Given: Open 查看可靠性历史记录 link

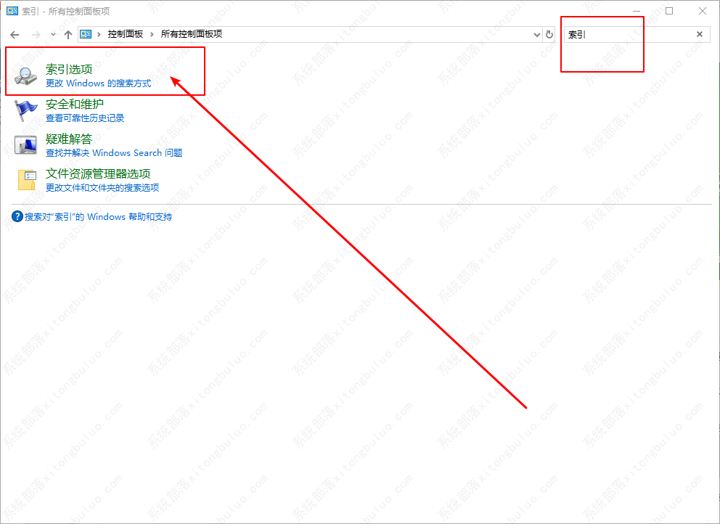Looking at the screenshot, I should pos(85,118).
